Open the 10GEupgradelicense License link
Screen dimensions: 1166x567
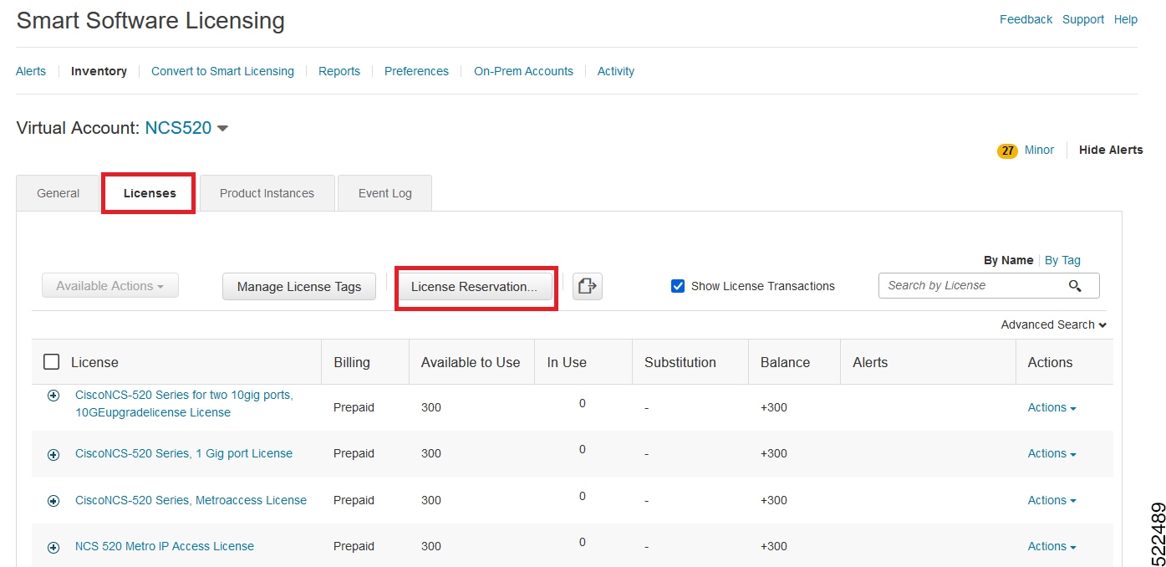point(184,403)
